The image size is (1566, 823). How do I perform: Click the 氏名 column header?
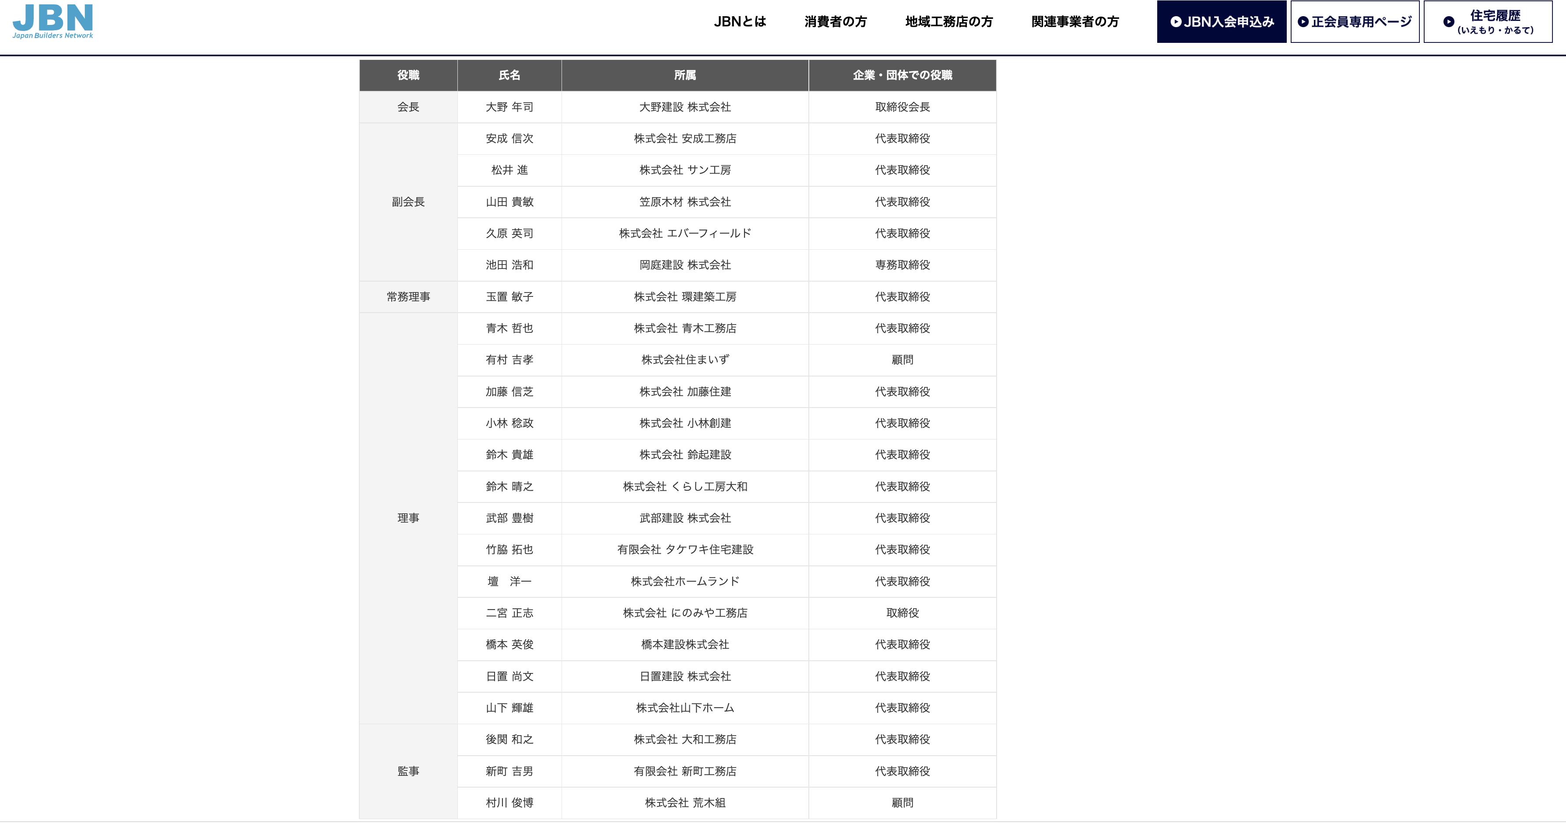[509, 75]
